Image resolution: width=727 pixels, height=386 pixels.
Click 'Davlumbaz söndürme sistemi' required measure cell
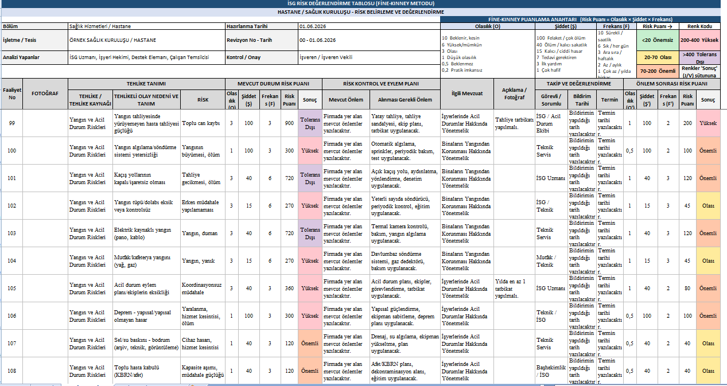405,260
